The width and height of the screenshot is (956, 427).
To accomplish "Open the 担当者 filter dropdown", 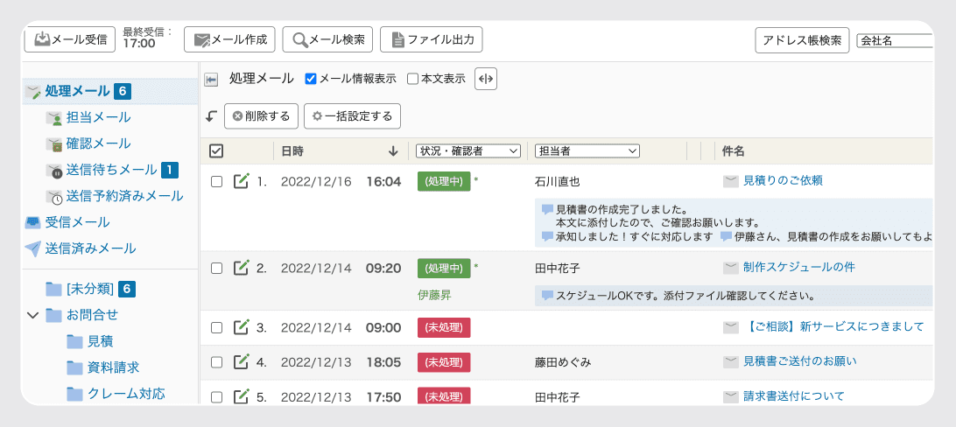I will 587,151.
